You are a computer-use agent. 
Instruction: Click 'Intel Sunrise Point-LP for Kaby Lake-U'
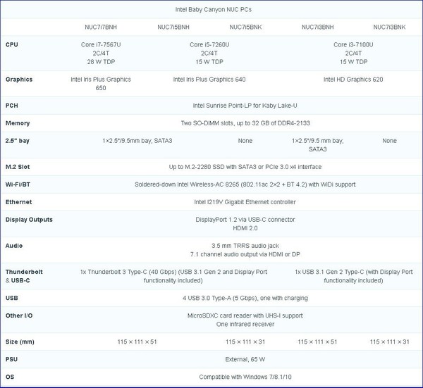click(x=245, y=106)
